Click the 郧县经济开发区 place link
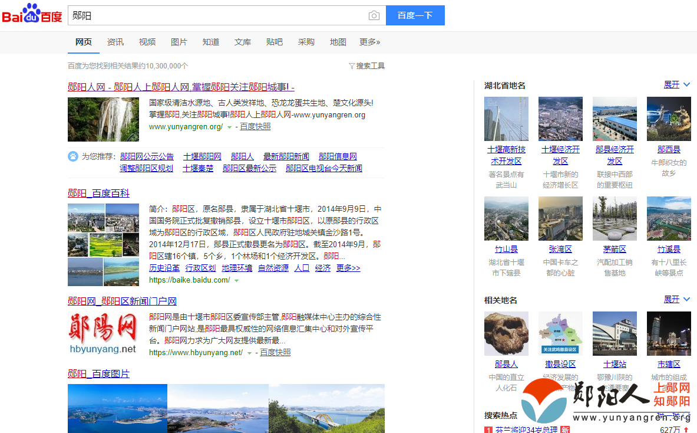This screenshot has width=697, height=433. coord(615,155)
